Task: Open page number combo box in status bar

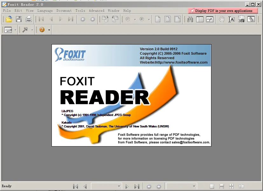Action: click(x=106, y=186)
